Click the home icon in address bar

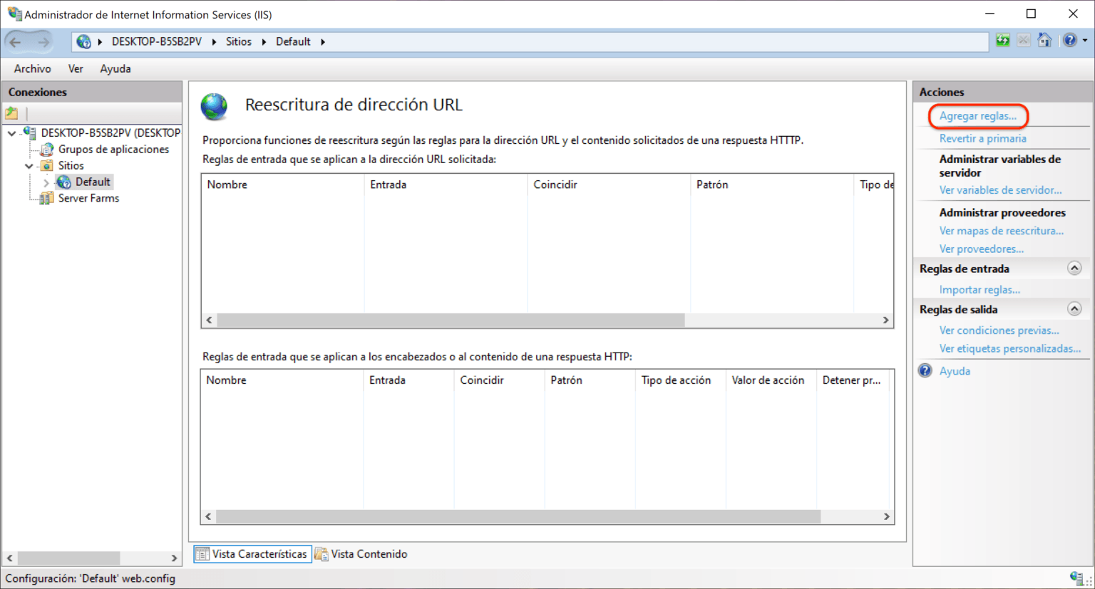click(x=1044, y=41)
